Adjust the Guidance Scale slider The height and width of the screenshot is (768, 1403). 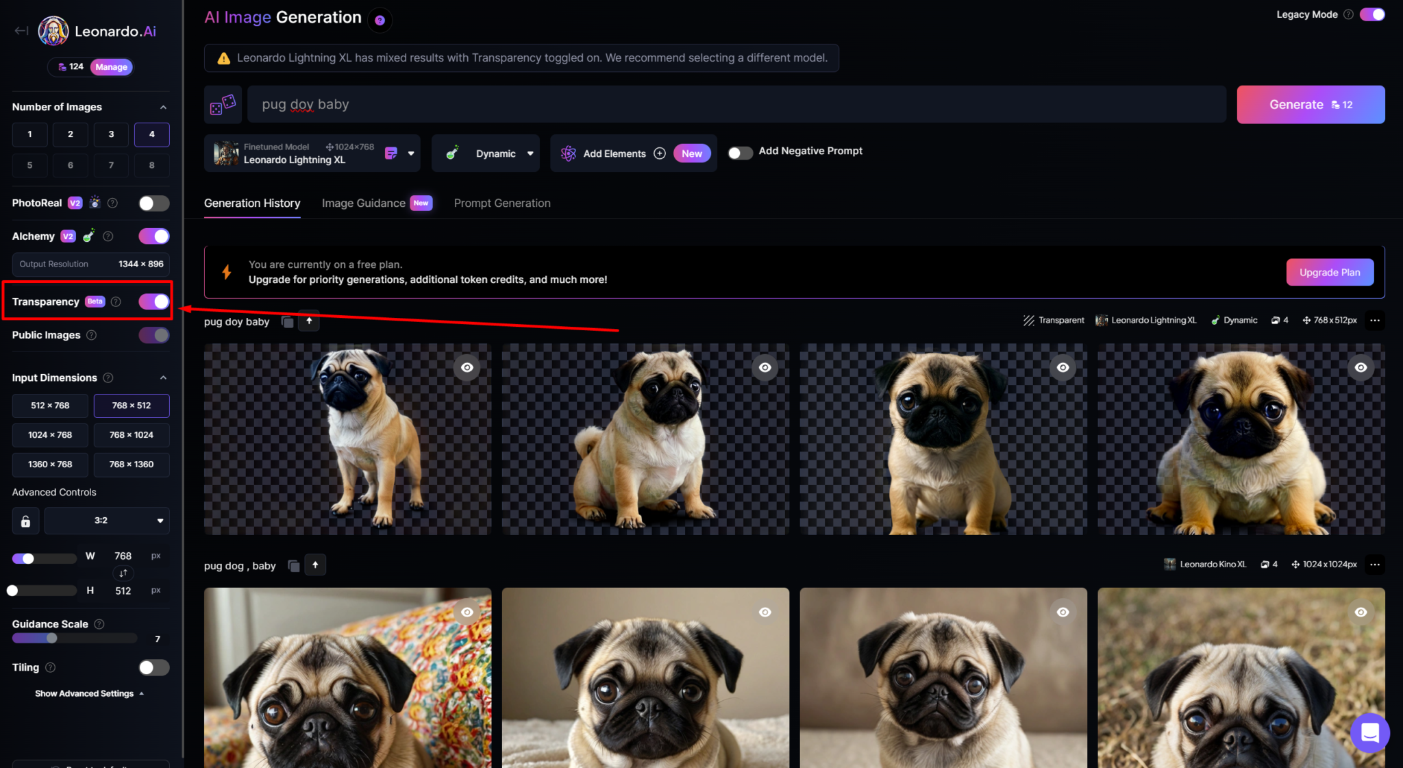coord(52,639)
